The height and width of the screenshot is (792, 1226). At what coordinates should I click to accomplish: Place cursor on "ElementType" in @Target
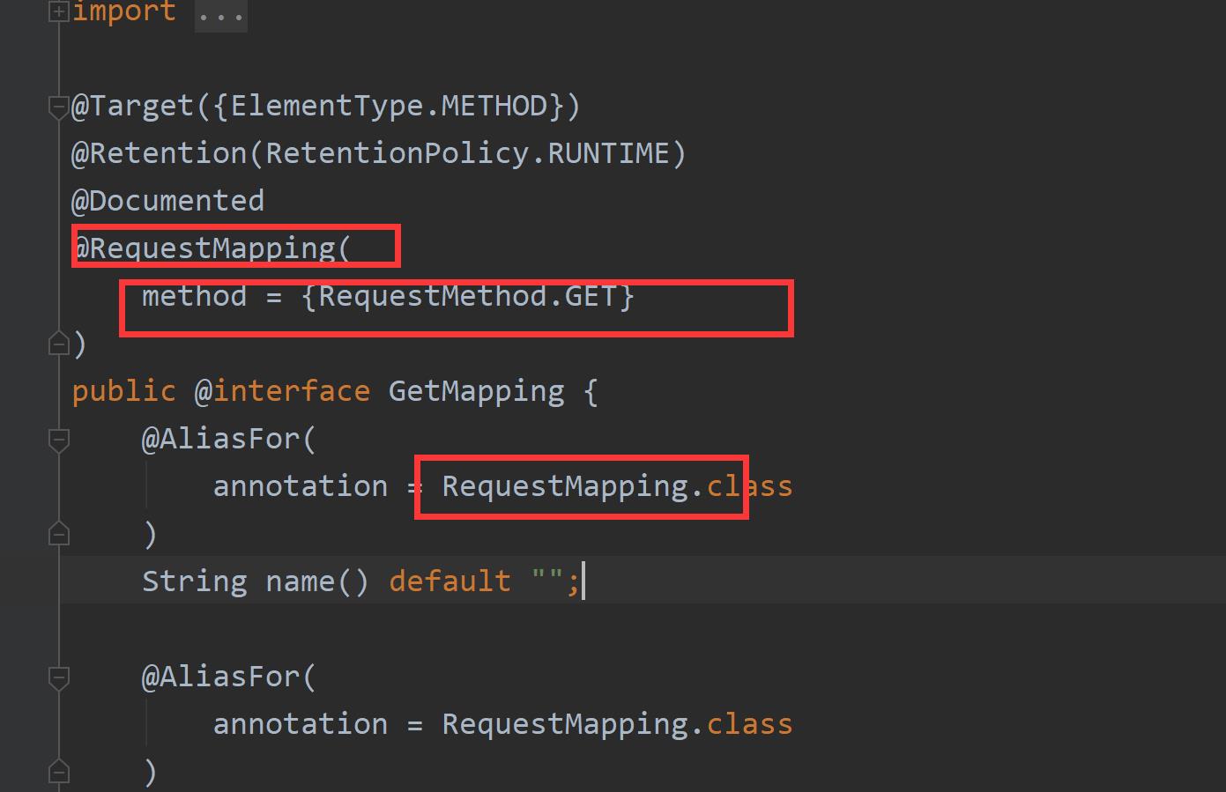[327, 106]
